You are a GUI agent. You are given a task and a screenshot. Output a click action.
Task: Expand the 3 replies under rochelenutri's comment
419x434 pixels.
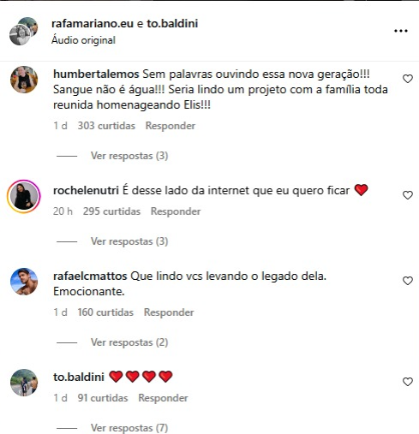[x=129, y=241]
